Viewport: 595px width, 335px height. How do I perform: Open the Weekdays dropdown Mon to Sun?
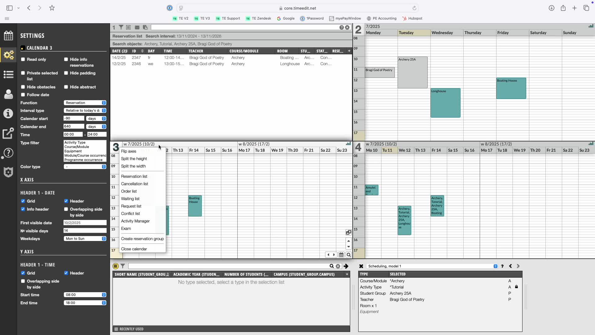(x=85, y=239)
